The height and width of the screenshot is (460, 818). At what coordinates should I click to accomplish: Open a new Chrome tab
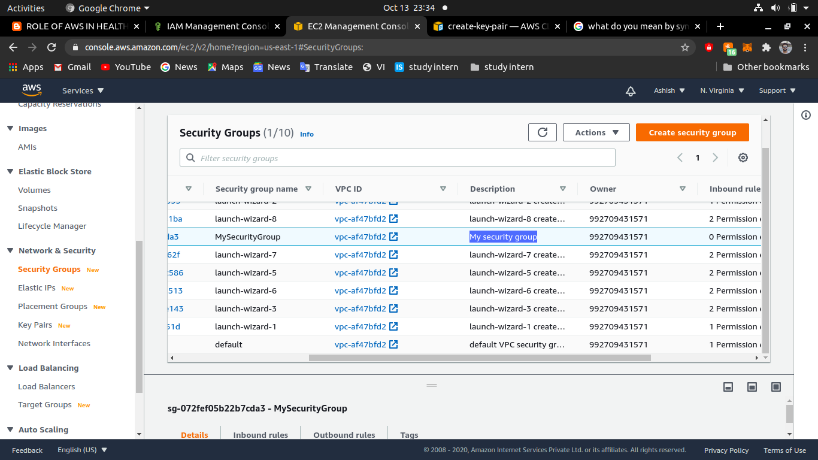(x=720, y=26)
